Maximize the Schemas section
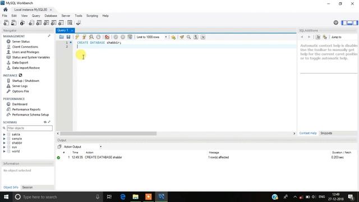Image resolution: width=359 pixels, height=202 pixels. coord(49,122)
